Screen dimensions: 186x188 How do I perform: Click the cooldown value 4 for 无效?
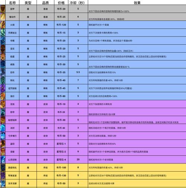click(x=78, y=104)
